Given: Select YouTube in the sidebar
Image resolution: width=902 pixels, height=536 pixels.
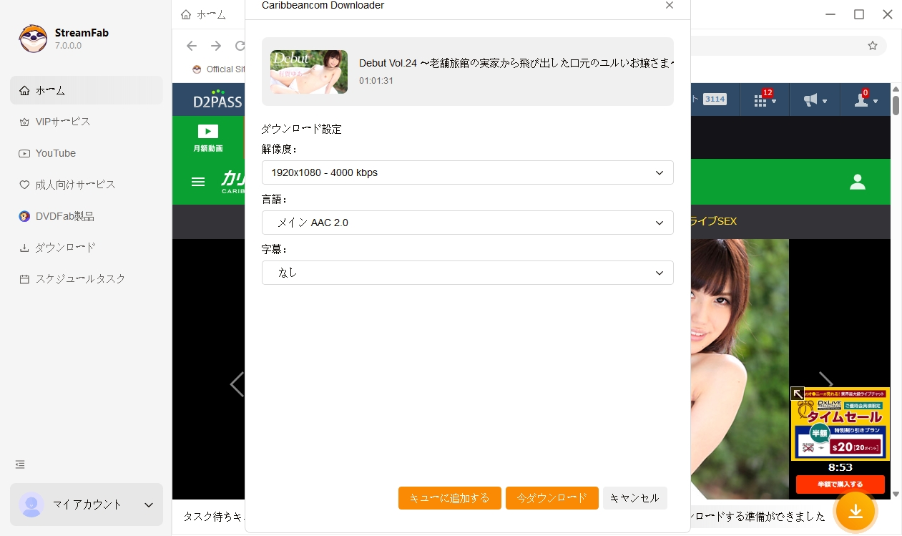Looking at the screenshot, I should point(56,153).
